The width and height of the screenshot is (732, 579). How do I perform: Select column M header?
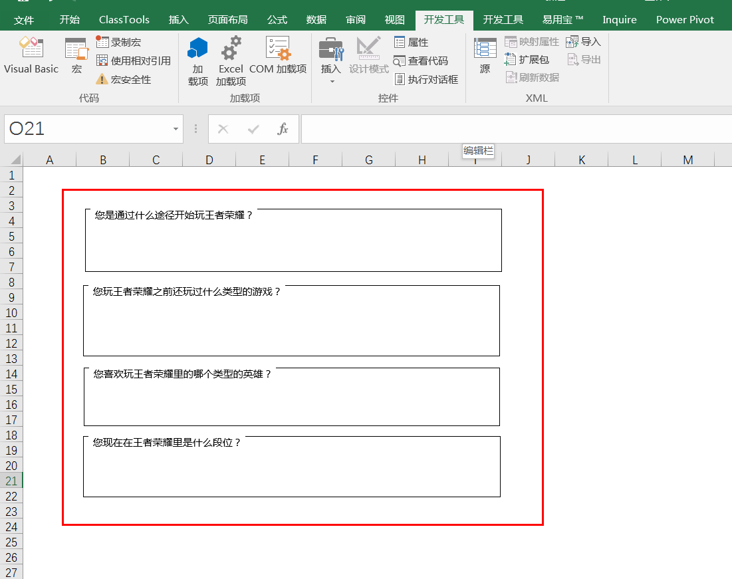click(x=688, y=160)
